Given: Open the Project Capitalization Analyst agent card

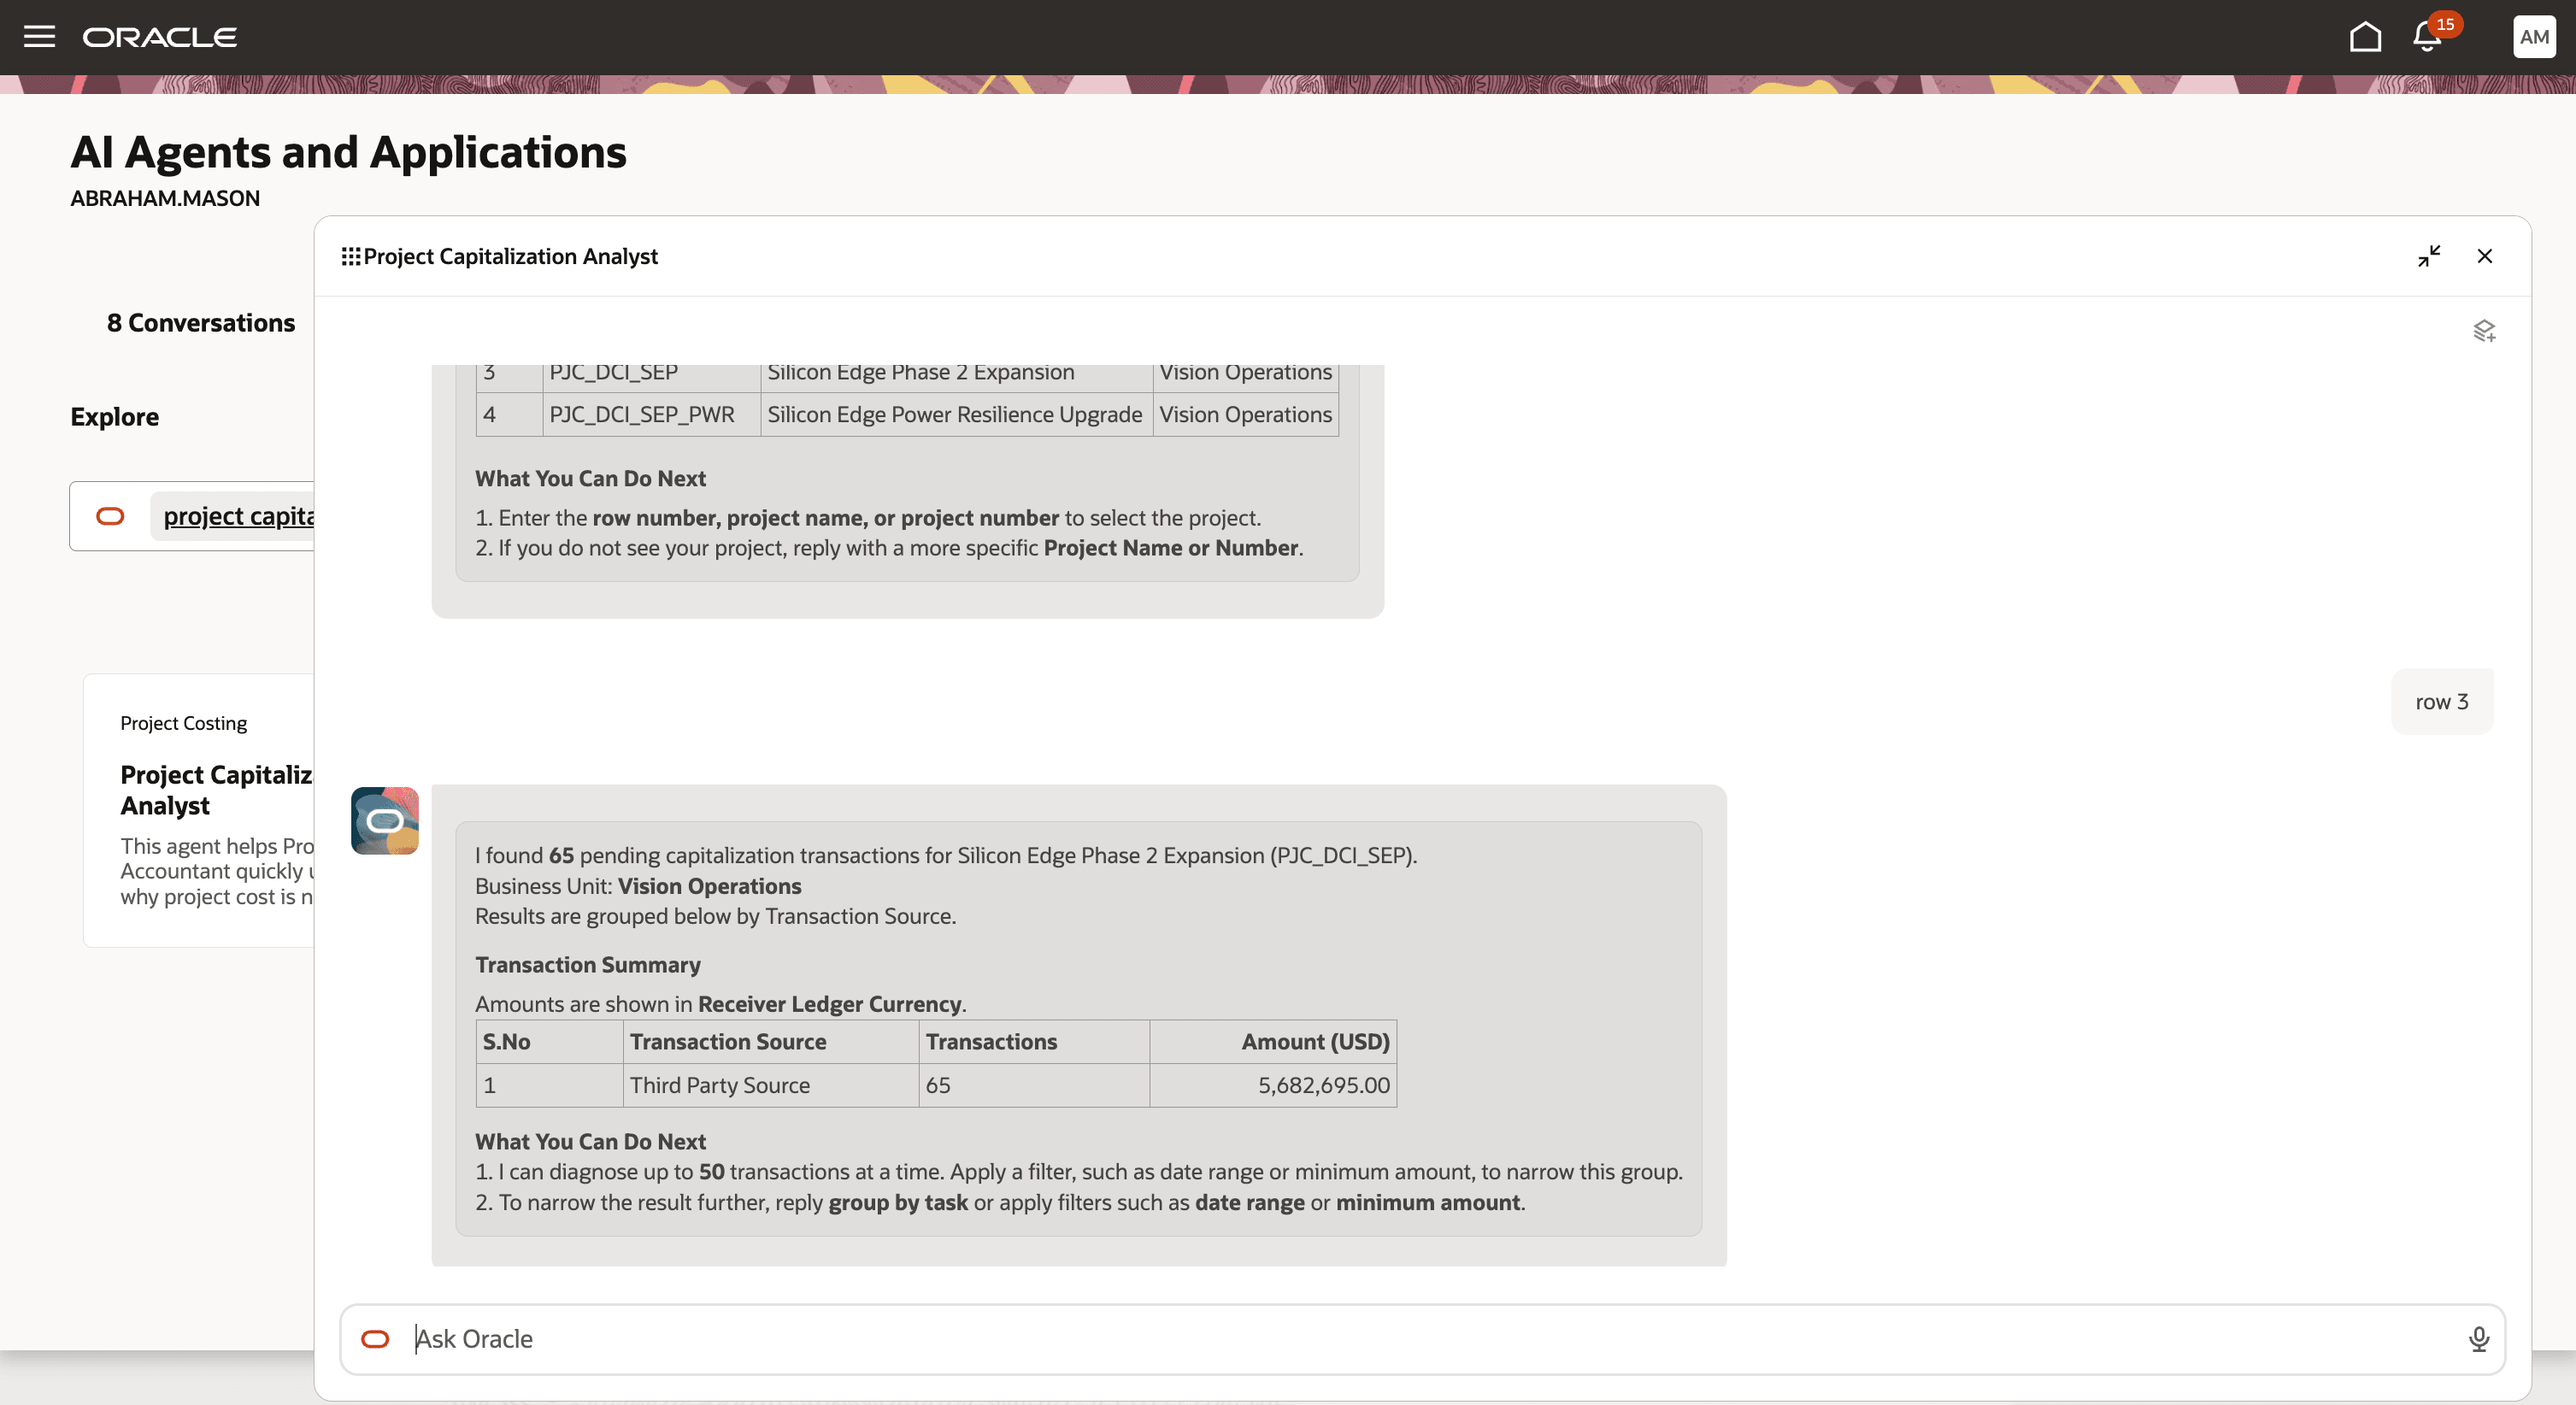Looking at the screenshot, I should [x=198, y=811].
